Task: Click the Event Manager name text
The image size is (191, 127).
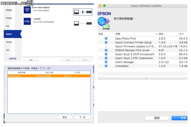Action: pyautogui.click(x=124, y=62)
